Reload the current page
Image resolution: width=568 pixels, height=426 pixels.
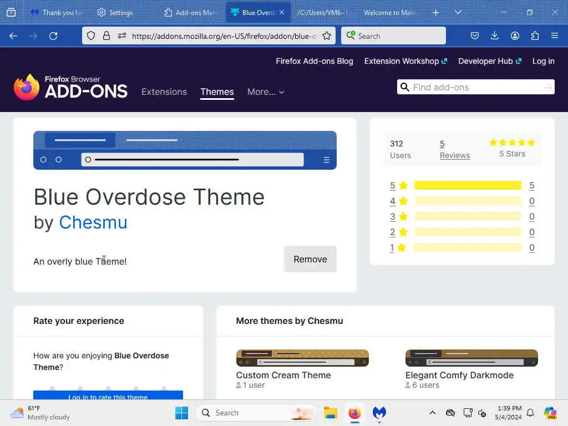[x=53, y=36]
